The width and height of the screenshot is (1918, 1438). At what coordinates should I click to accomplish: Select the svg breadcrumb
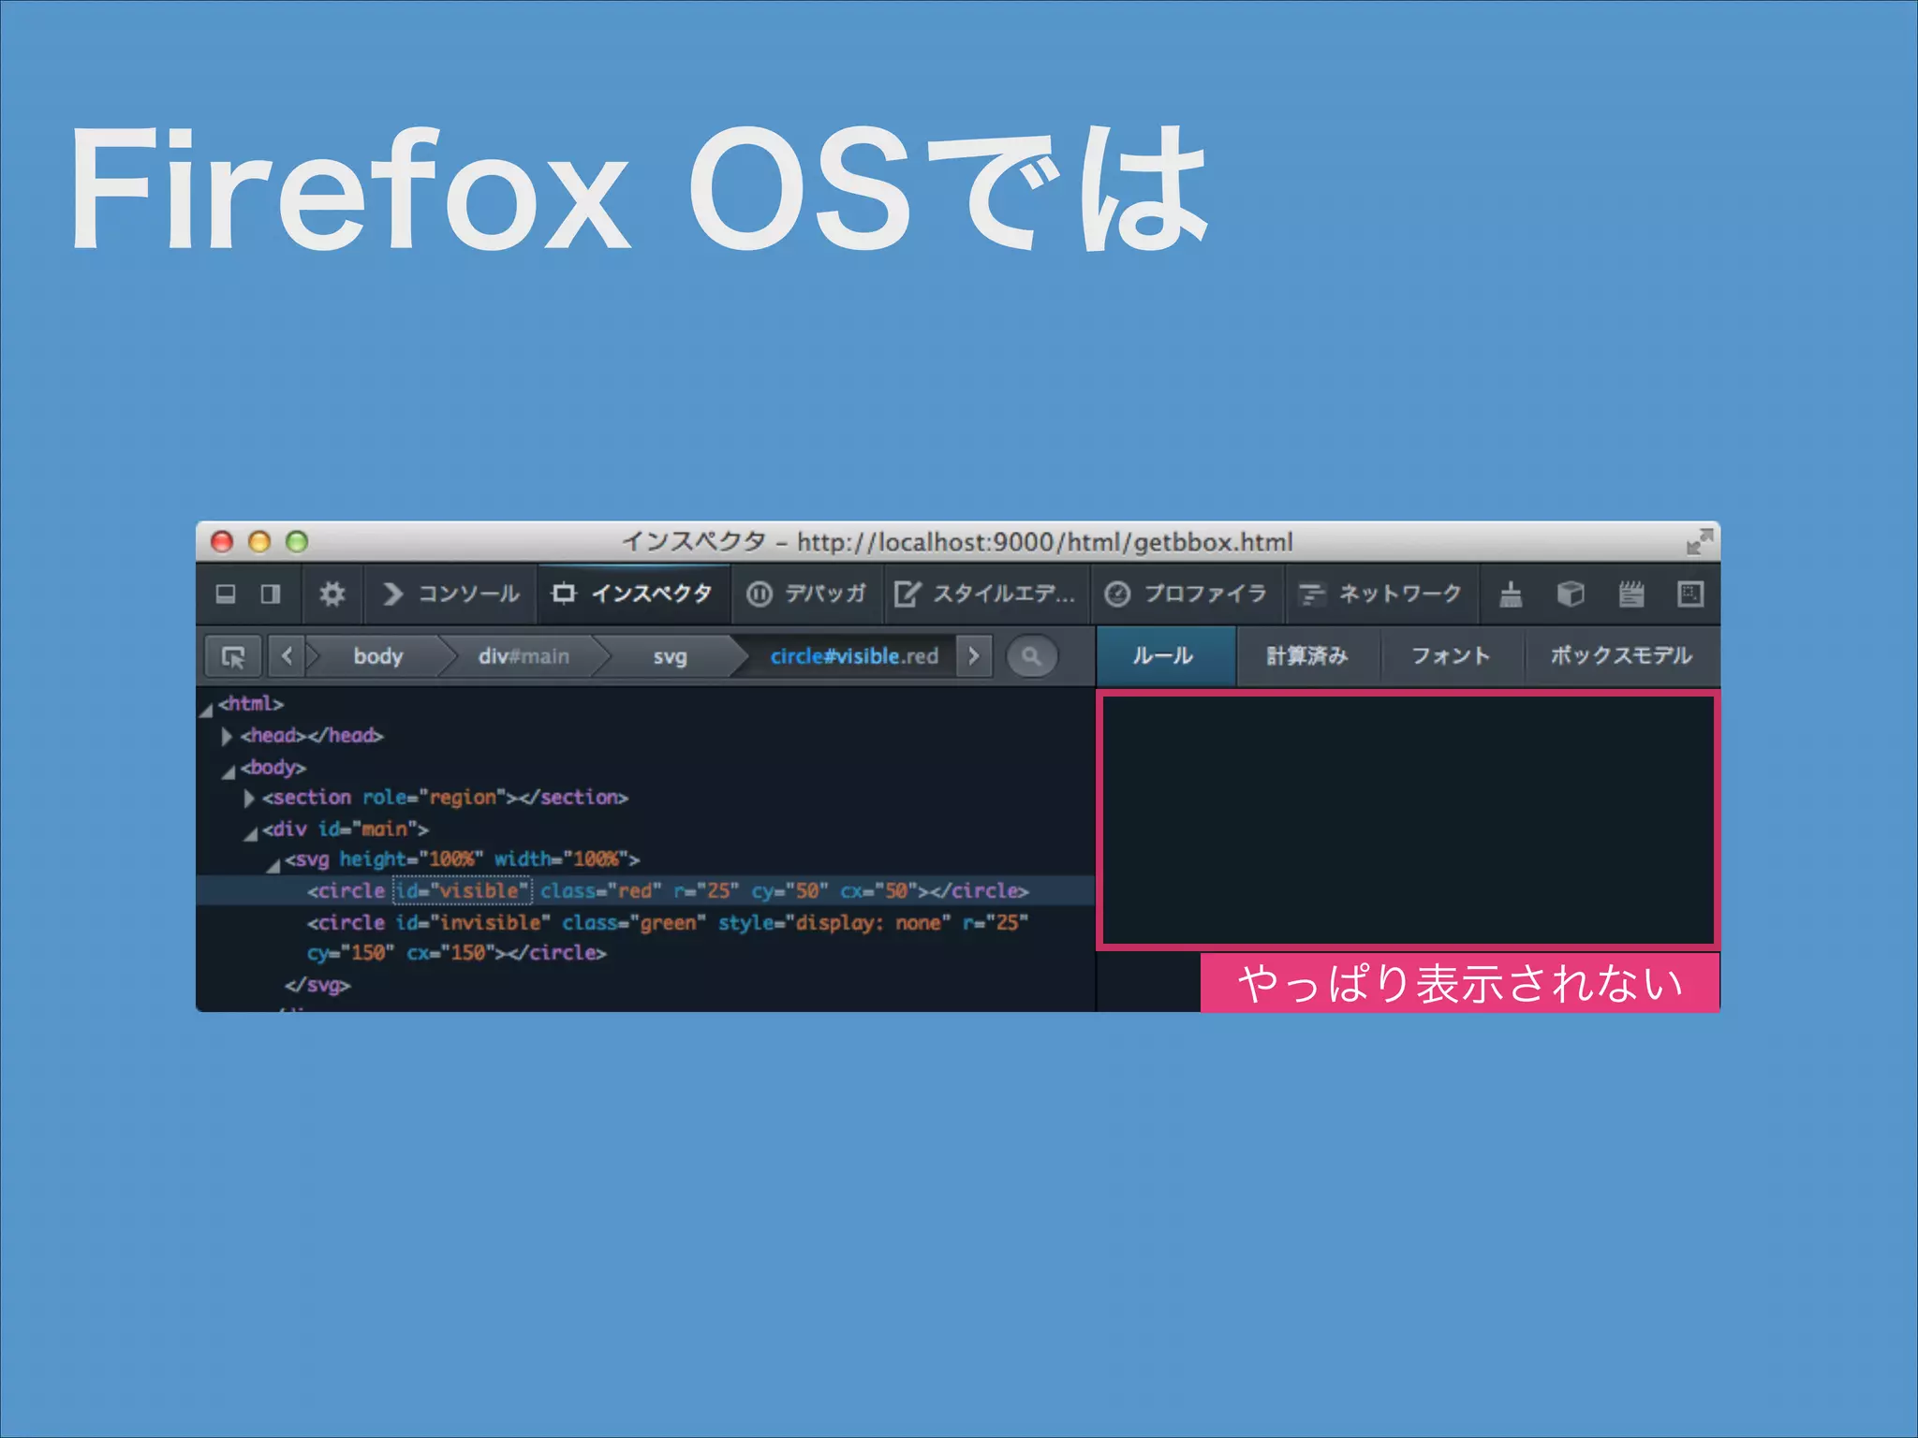(670, 656)
